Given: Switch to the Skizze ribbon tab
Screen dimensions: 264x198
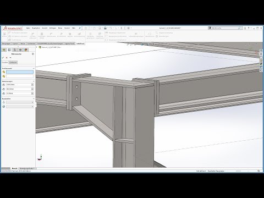Looking at the screenshot, I should (23, 43).
